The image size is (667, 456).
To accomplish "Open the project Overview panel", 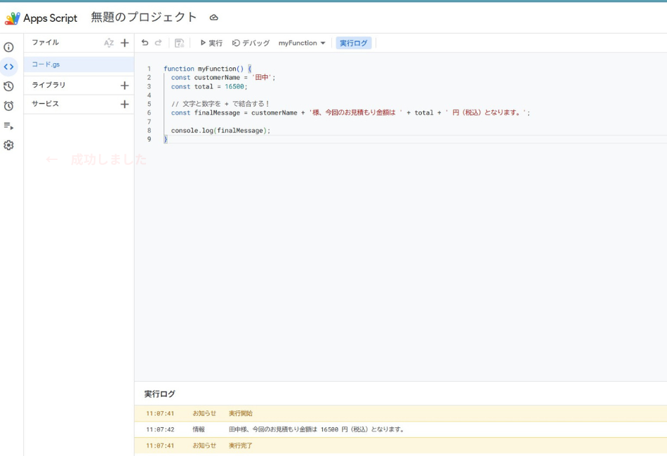I will (x=8, y=48).
